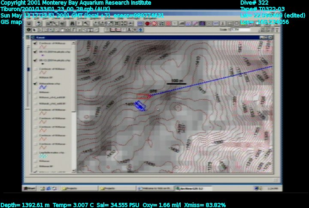The image size is (309, 208).
Task: Click the red circle icon in the button bar
Action: pyautogui.click(x=147, y=24)
